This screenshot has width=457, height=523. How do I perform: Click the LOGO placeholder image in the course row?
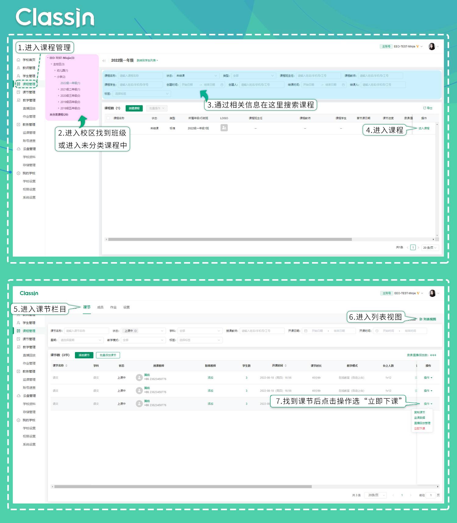(x=224, y=128)
